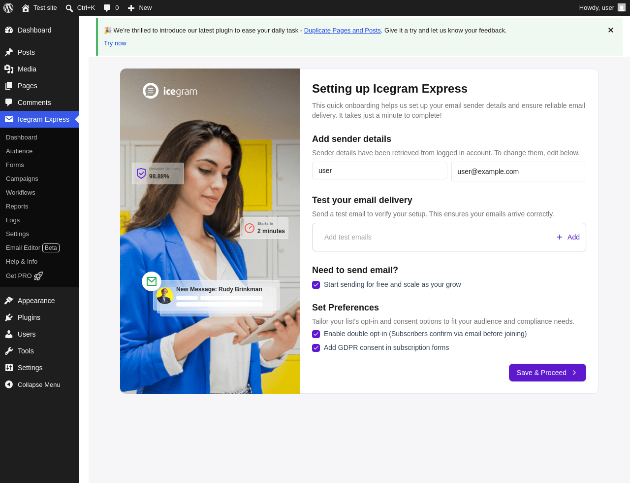Open Icegram Express Dashboard submenu
Image resolution: width=630 pixels, height=483 pixels.
[39, 138]
